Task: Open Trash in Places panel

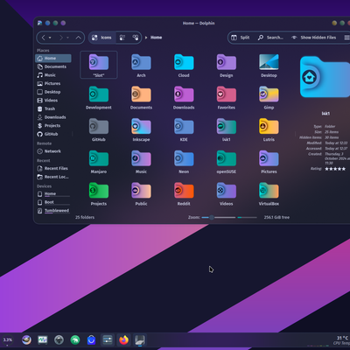Action: (x=53, y=109)
